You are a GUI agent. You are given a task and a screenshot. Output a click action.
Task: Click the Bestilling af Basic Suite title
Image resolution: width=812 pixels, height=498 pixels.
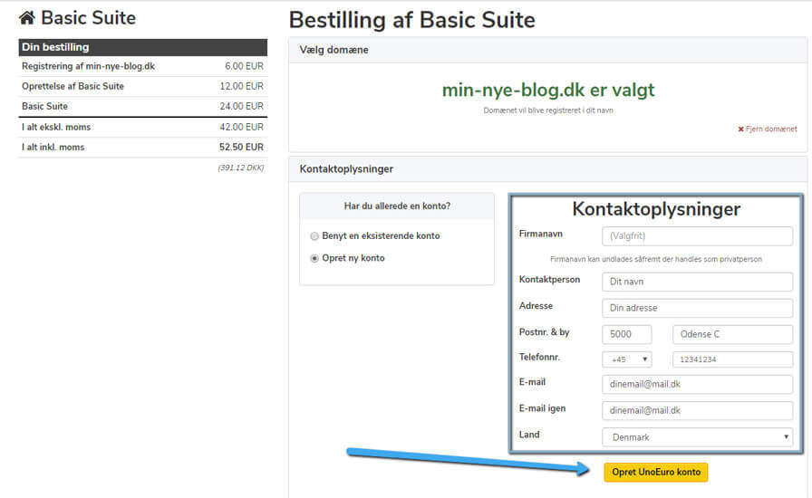(x=412, y=20)
